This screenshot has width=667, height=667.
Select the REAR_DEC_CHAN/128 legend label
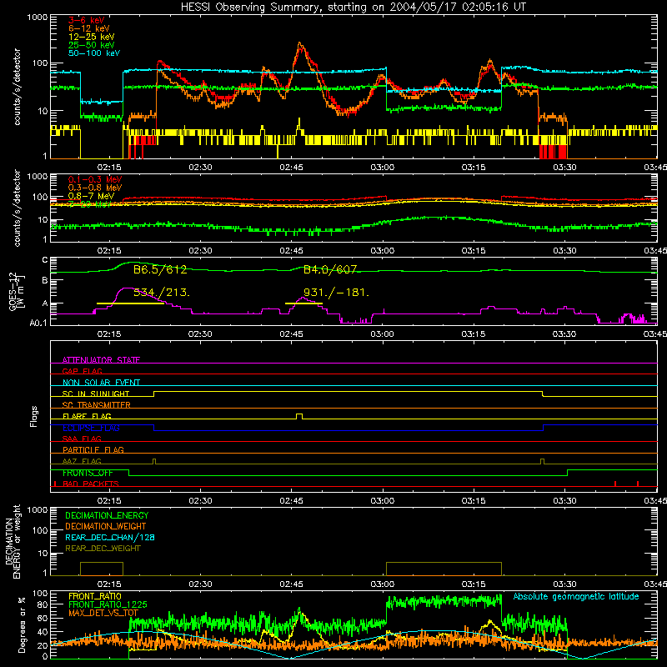pyautogui.click(x=110, y=537)
